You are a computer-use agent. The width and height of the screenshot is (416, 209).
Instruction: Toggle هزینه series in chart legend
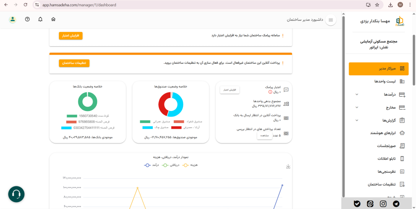coord(191,165)
